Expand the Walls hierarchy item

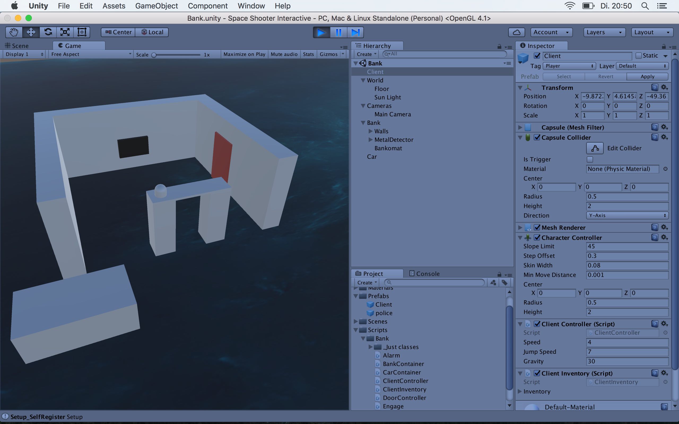[371, 131]
